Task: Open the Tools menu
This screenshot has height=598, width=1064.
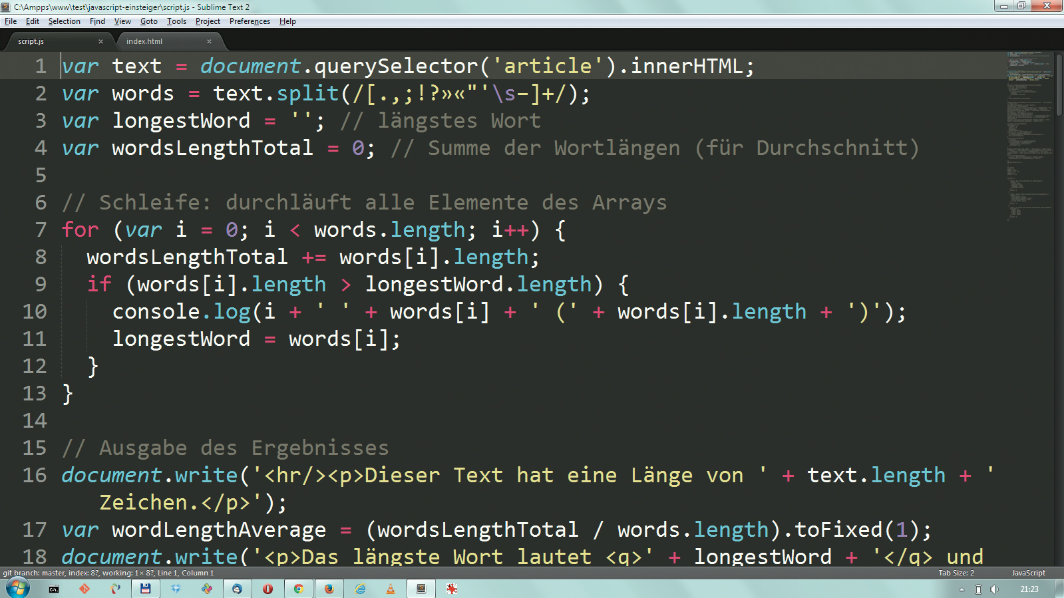Action: click(176, 21)
